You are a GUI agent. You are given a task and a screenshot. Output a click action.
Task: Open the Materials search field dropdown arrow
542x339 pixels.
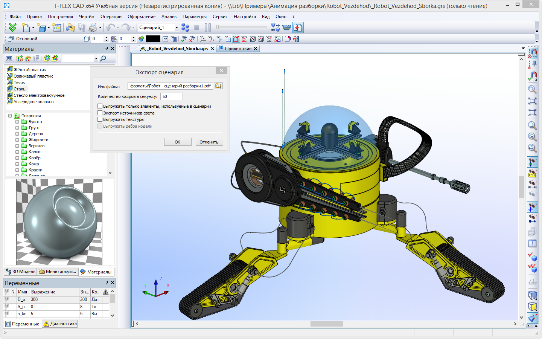point(96,58)
